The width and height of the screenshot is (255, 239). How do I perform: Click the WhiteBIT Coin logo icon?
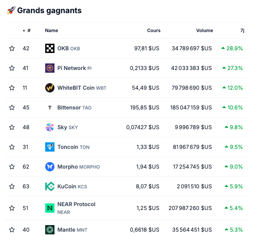(50, 88)
